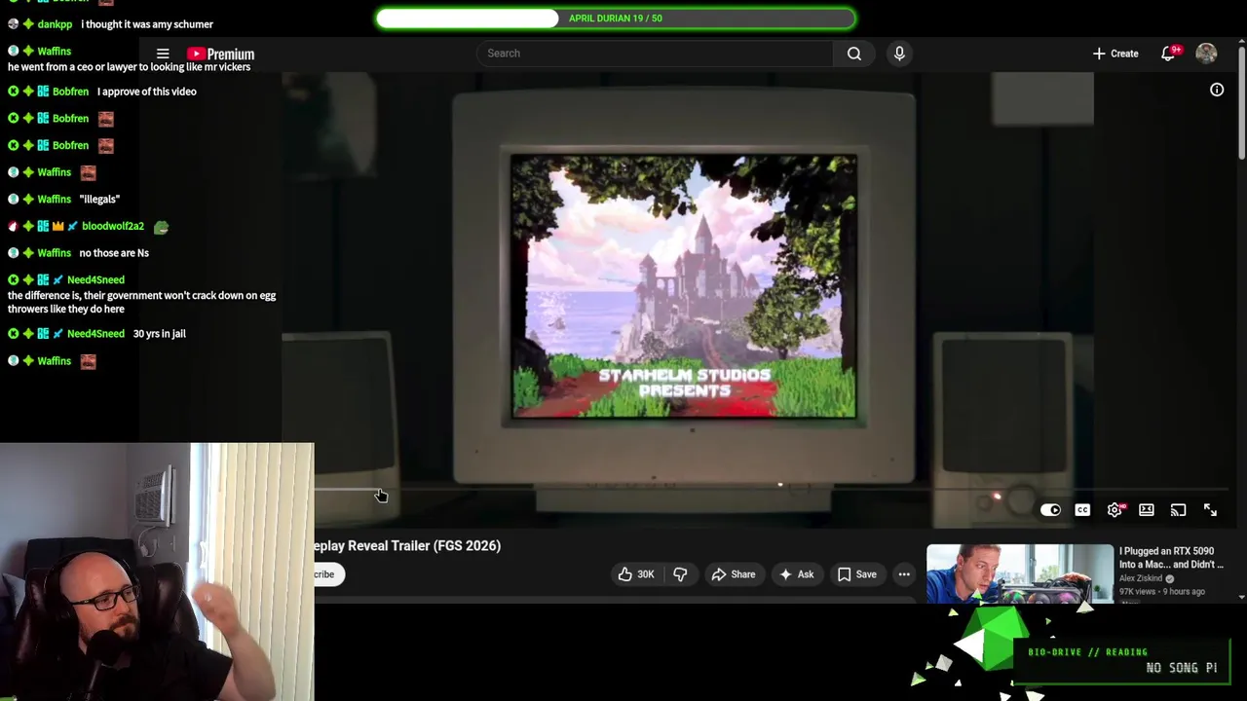Image resolution: width=1247 pixels, height=701 pixels.
Task: Click chat username bloodwolf2a2
Action: tap(113, 226)
